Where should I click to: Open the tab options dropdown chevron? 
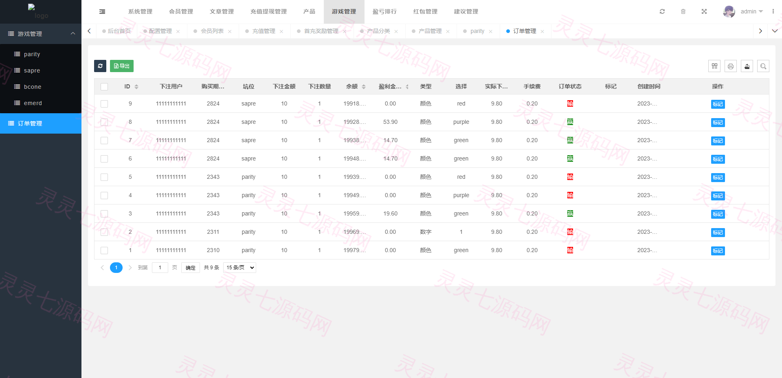coord(775,31)
